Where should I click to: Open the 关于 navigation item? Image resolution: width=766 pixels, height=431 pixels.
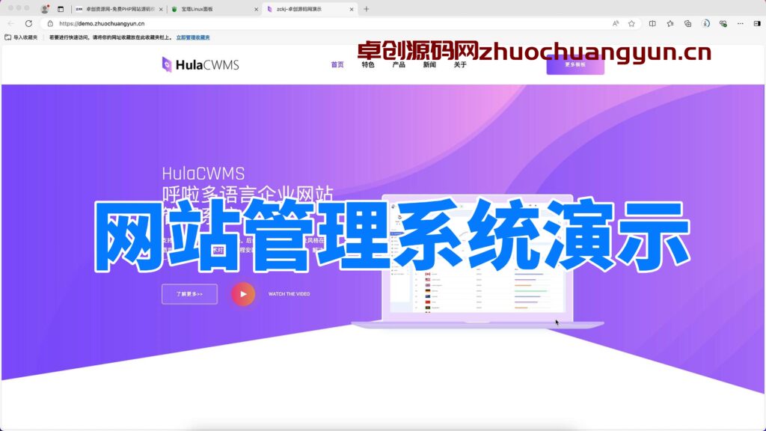(460, 64)
